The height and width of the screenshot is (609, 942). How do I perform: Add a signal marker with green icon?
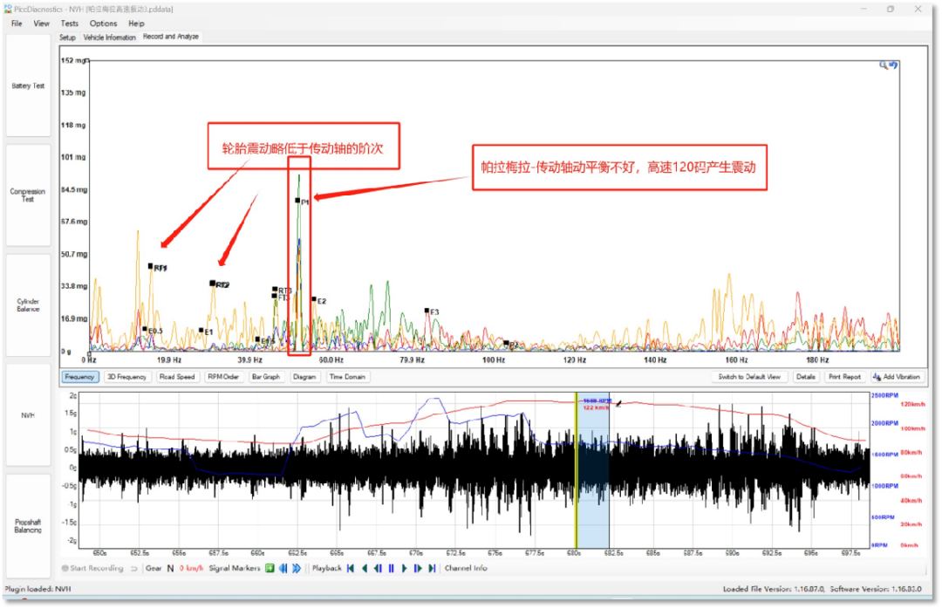click(x=270, y=568)
